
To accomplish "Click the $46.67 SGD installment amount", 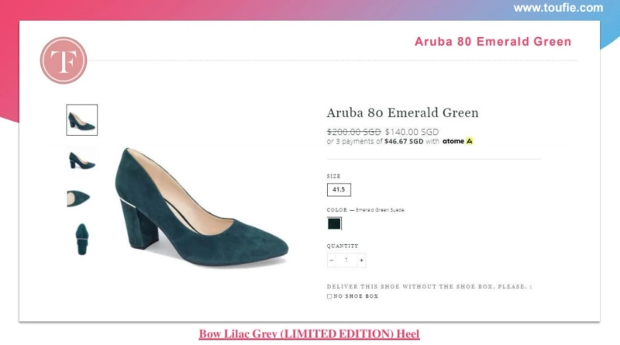I will 404,141.
